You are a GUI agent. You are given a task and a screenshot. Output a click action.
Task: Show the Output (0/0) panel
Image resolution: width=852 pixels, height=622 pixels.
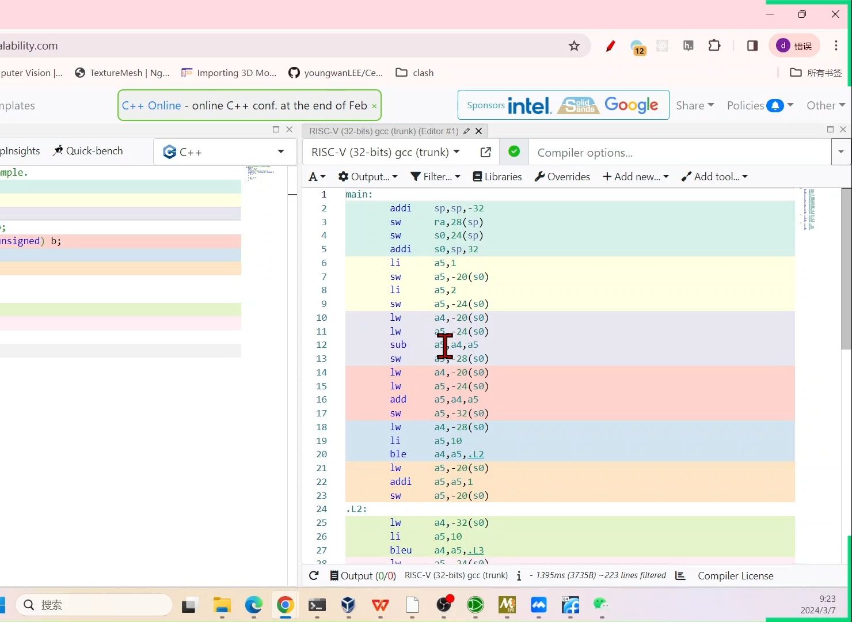(363, 576)
